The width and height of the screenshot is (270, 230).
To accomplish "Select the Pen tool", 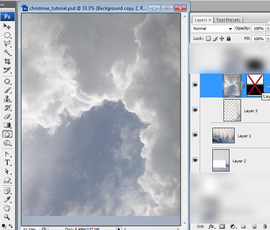I will pyautogui.click(x=7, y=154).
